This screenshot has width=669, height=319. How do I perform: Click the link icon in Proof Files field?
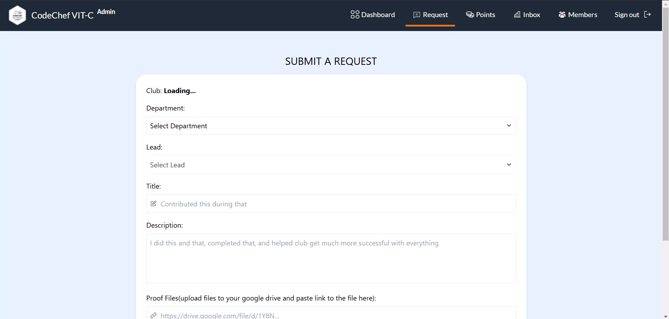(153, 316)
